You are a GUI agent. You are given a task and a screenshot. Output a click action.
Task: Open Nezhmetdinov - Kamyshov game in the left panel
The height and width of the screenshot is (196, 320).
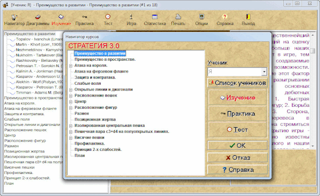(39, 49)
